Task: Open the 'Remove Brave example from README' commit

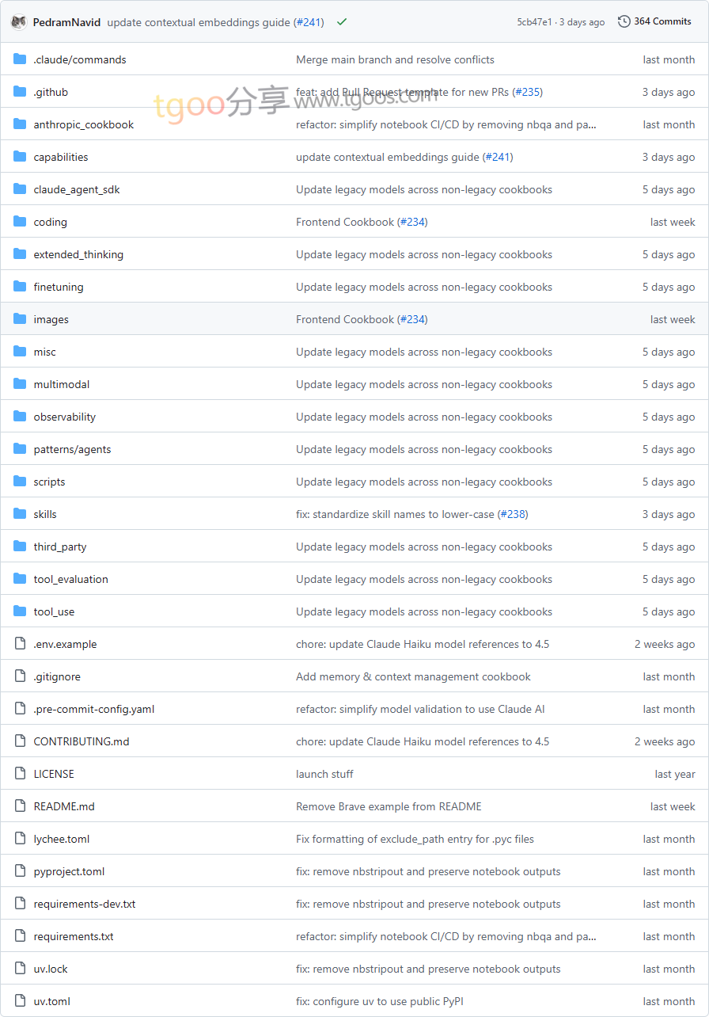Action: pyautogui.click(x=389, y=806)
